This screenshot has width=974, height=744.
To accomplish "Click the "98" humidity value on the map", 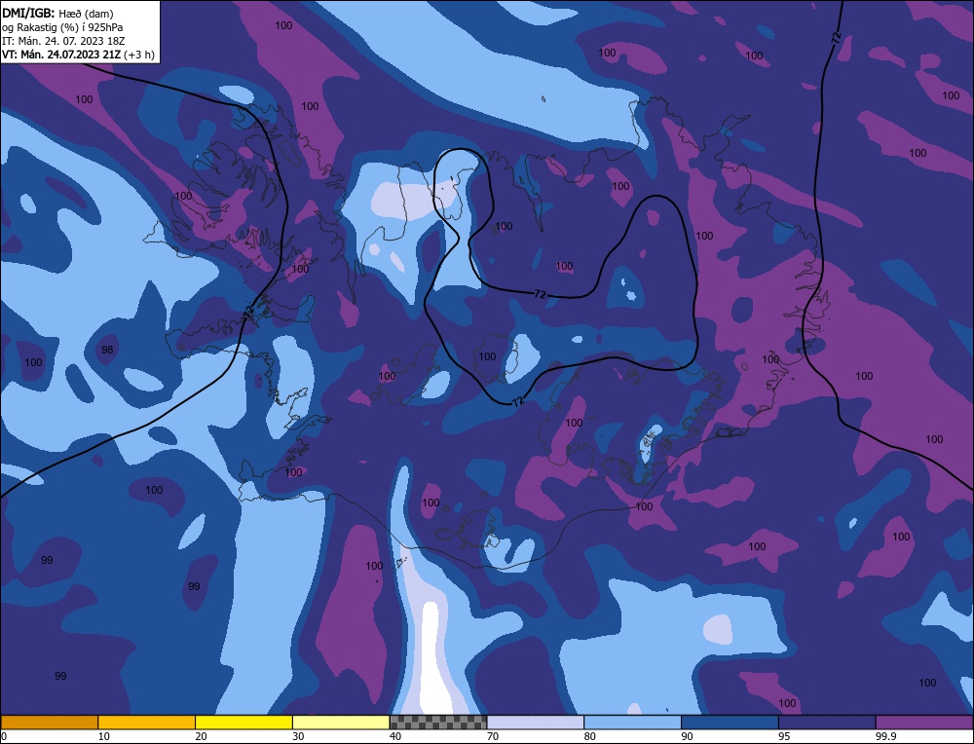I will pos(107,350).
